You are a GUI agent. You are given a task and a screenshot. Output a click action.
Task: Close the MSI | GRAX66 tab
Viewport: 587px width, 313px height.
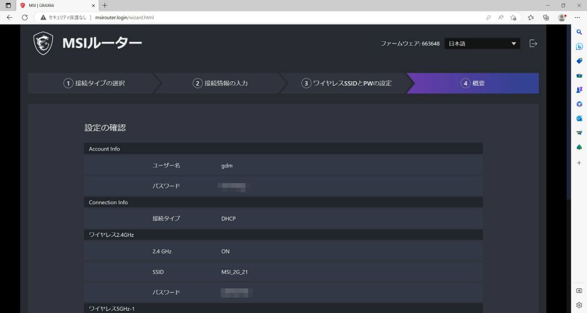pyautogui.click(x=93, y=6)
